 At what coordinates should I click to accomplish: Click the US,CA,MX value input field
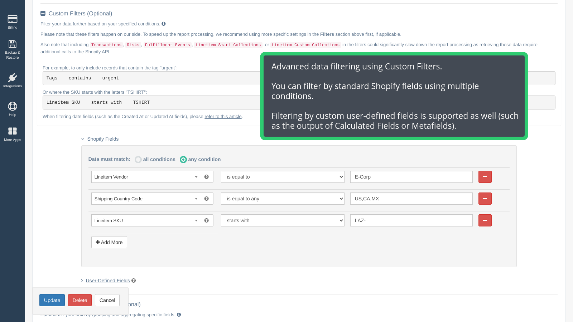click(411, 199)
